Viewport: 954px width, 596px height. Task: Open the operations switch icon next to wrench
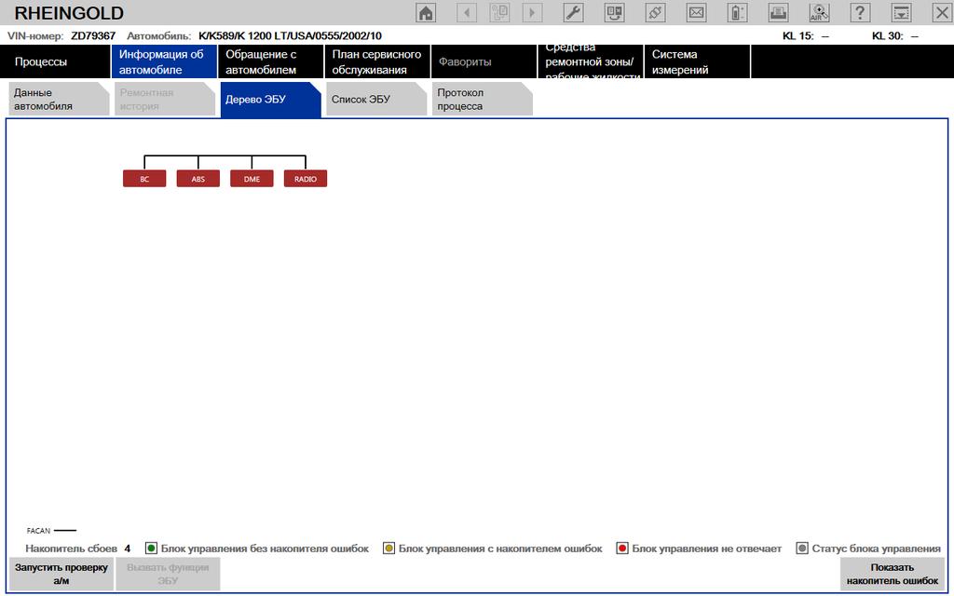615,13
